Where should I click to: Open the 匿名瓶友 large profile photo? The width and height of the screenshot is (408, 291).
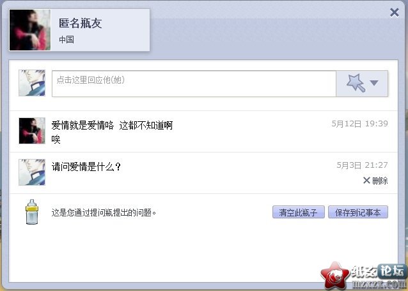click(x=30, y=30)
